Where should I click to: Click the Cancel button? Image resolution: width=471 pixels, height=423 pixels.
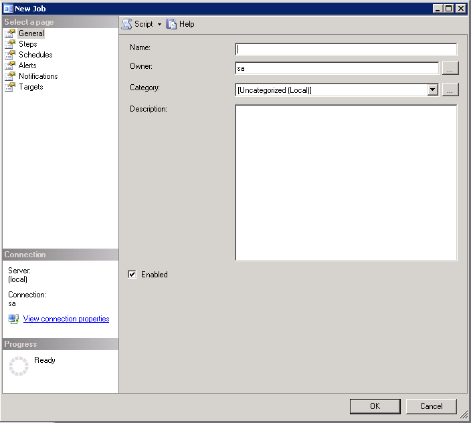coord(431,406)
